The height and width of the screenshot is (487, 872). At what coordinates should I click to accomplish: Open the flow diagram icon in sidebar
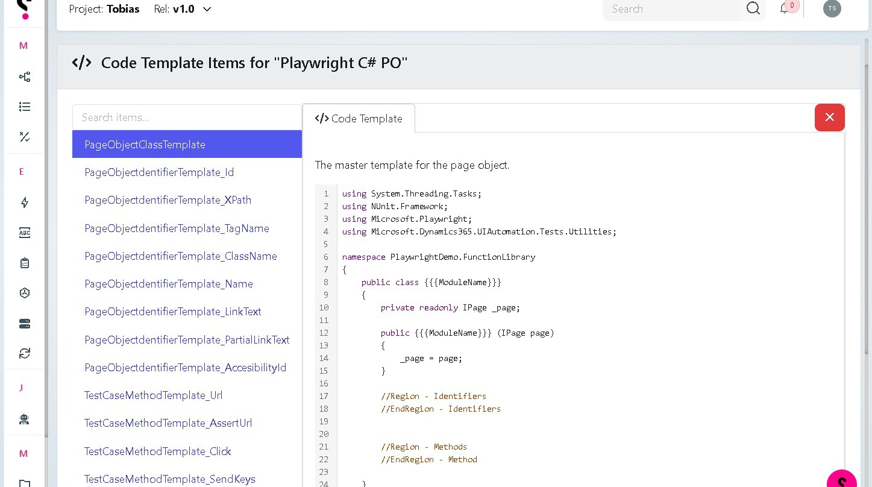pos(25,77)
